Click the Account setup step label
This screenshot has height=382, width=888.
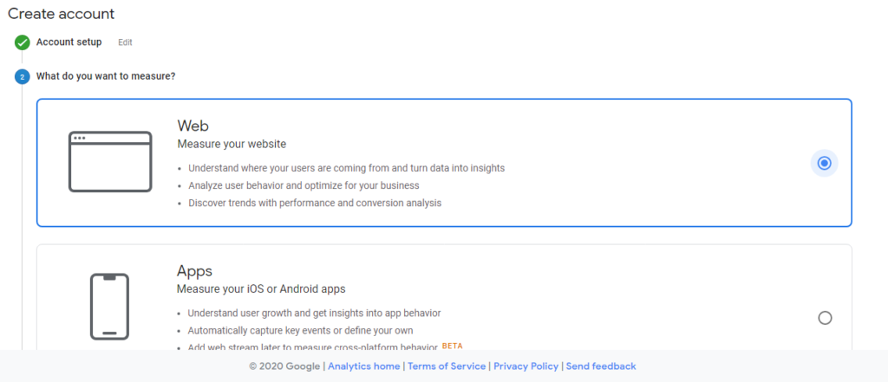click(69, 42)
